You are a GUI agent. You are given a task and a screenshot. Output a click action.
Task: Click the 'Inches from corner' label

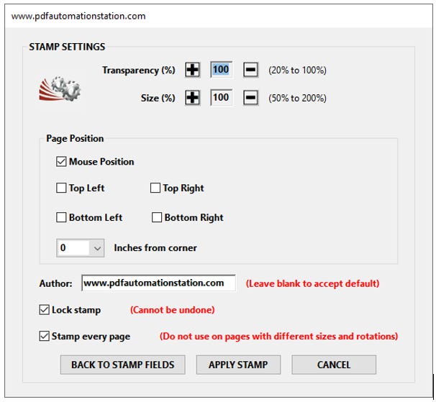tap(155, 247)
